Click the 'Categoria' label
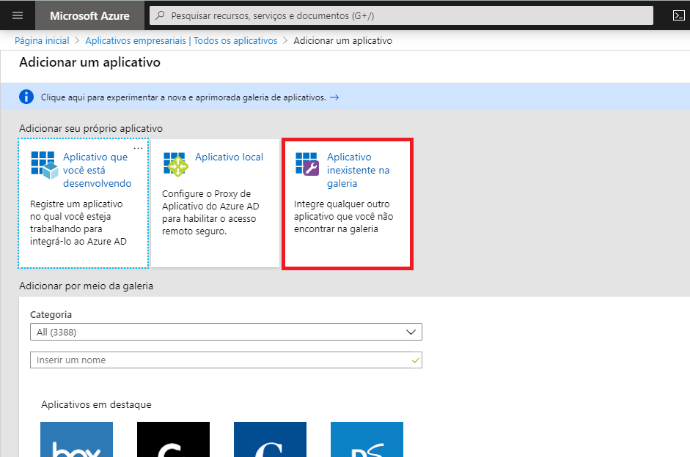This screenshot has height=457, width=690. [51, 315]
